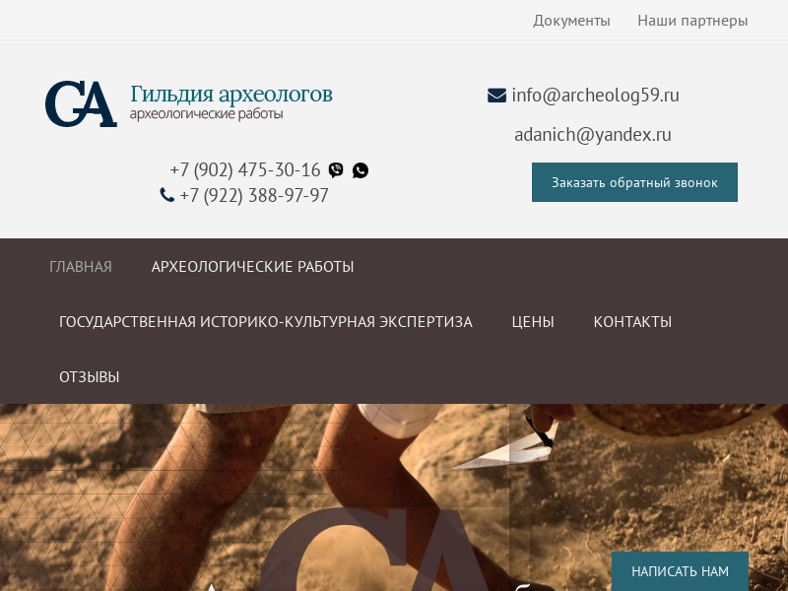The image size is (788, 591).
Task: Open the Наши партнеры link
Action: tap(692, 21)
